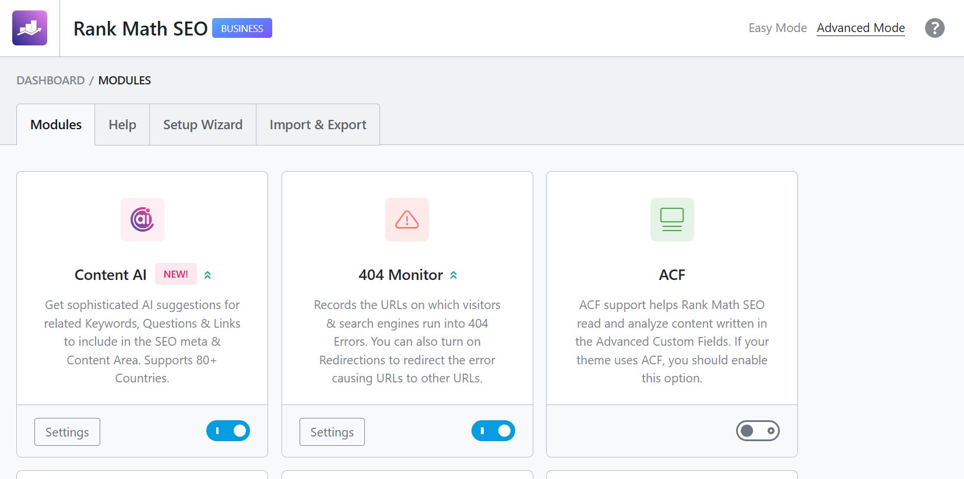Viewport: 964px width, 479px height.
Task: Click the BUSINESS plan badge
Action: tap(242, 28)
